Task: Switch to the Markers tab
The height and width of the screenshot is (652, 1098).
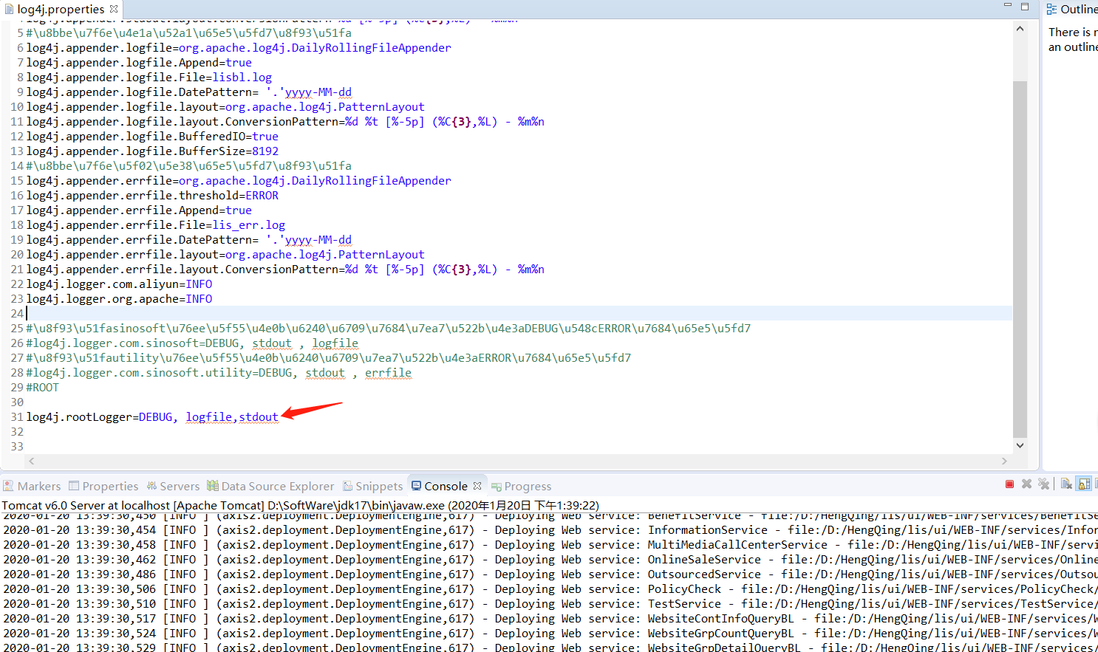Action: click(32, 486)
